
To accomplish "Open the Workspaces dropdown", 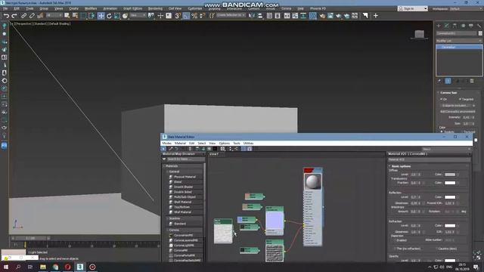I will click(x=466, y=8).
